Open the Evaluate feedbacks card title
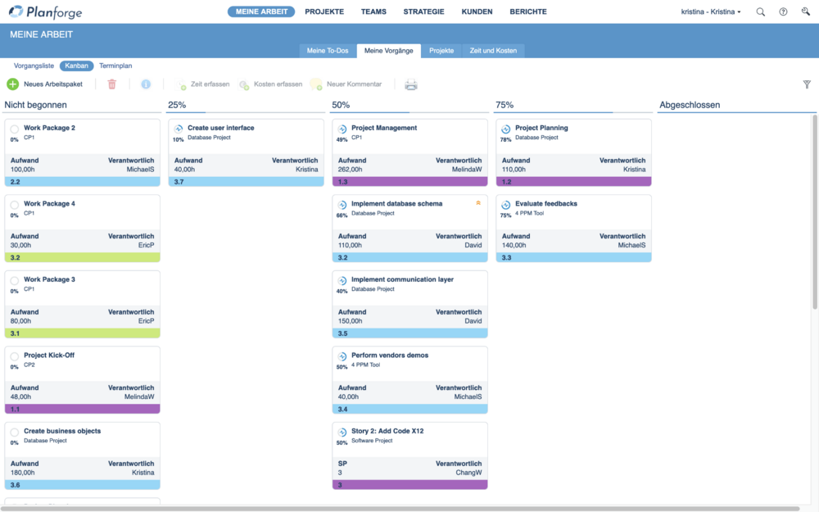The width and height of the screenshot is (819, 512). point(545,204)
